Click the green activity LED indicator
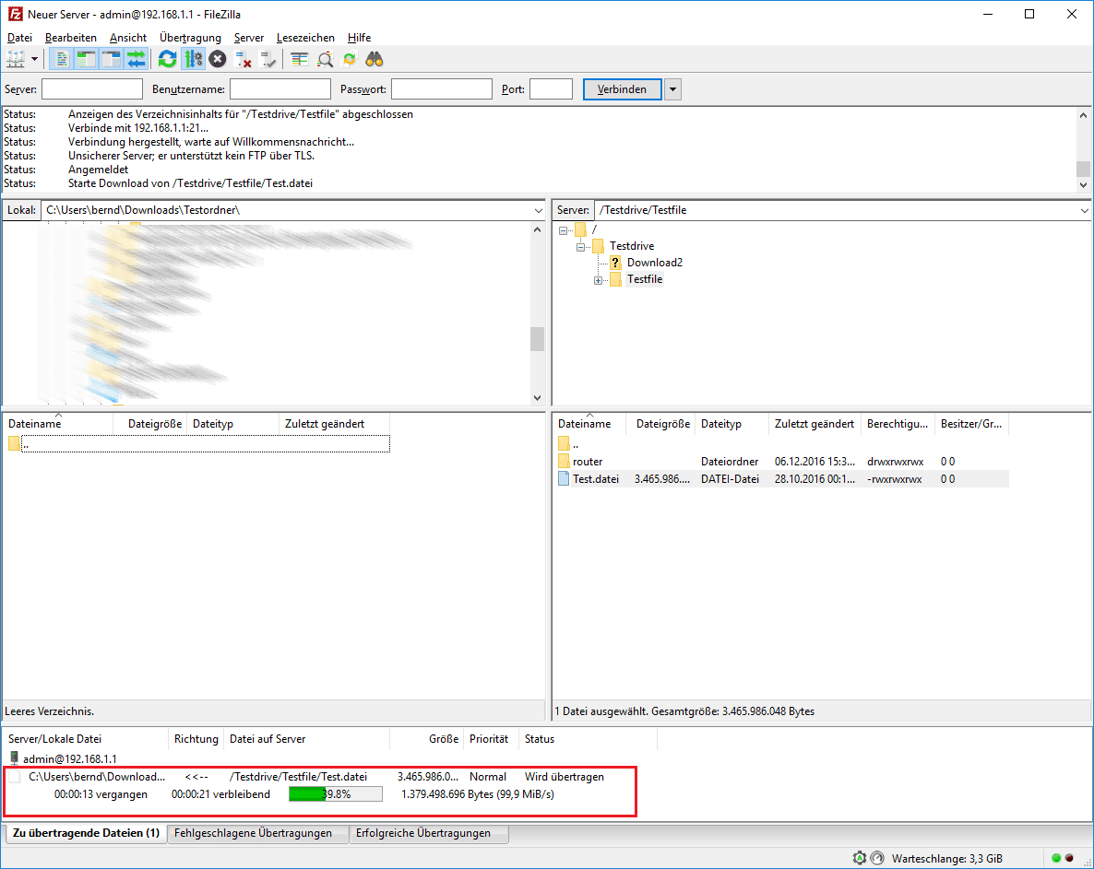 tap(1056, 858)
